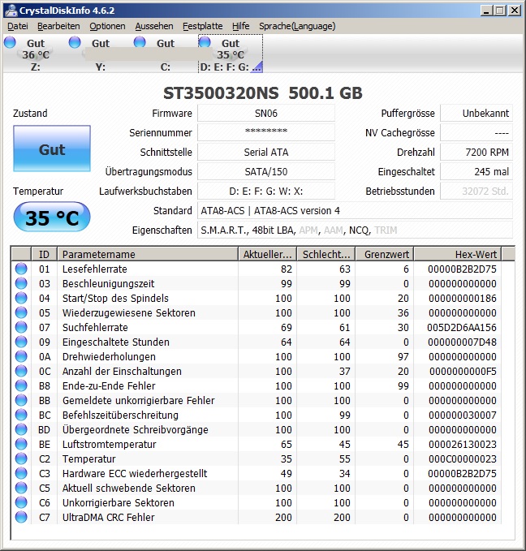Select hex value 000026130023
The image size is (526, 551).
pos(463,444)
